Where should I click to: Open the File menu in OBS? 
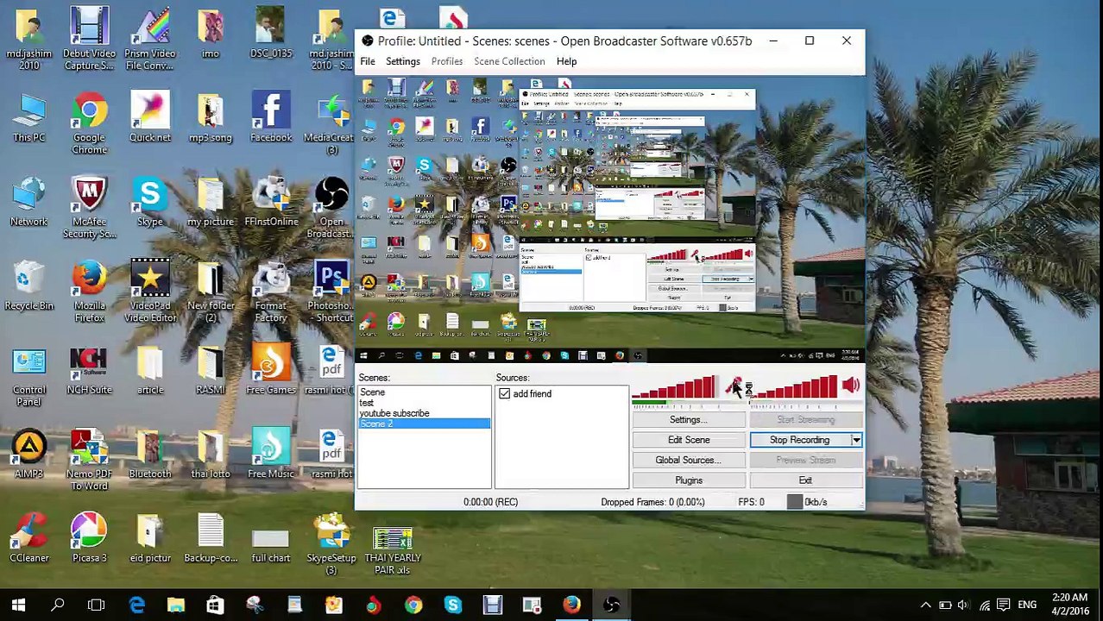[x=368, y=61]
